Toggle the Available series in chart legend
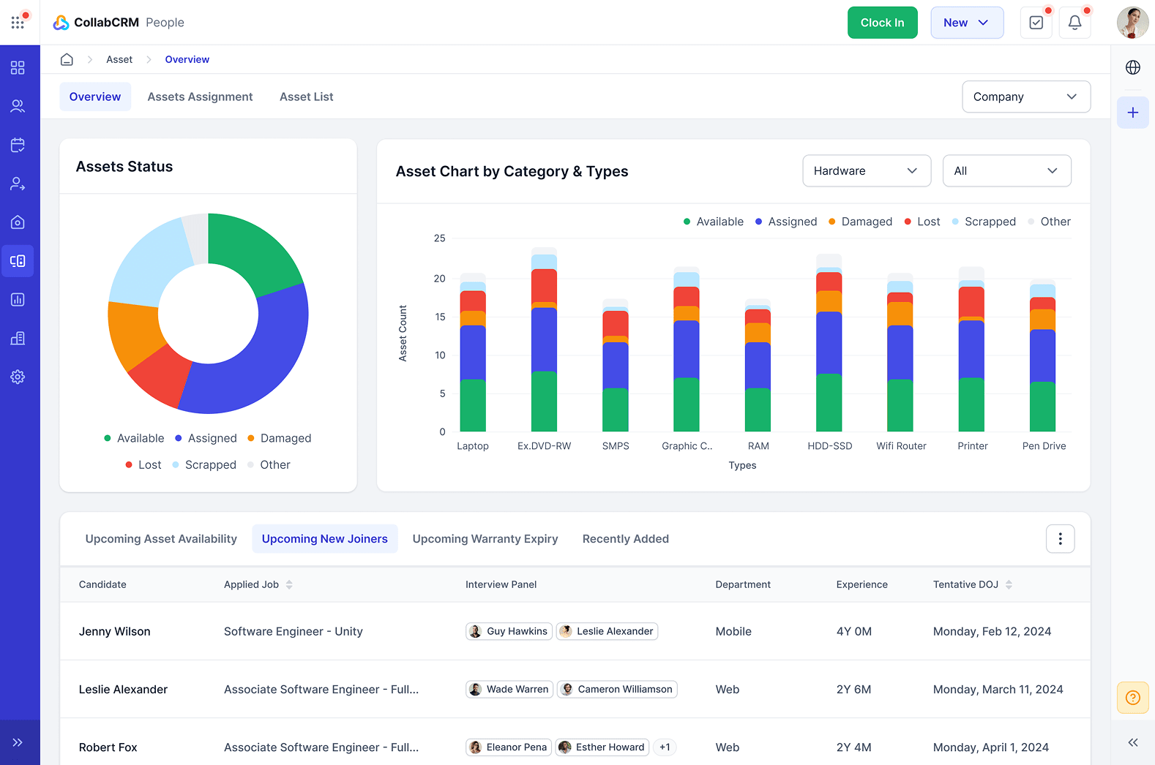This screenshot has width=1155, height=765. coord(713,222)
